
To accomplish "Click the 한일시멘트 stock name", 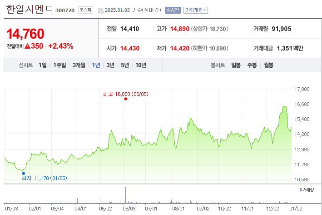I will click(30, 9).
